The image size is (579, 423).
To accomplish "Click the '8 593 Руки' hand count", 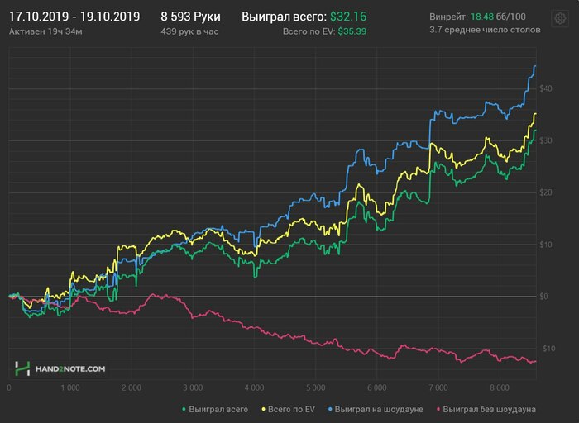I will click(190, 17).
